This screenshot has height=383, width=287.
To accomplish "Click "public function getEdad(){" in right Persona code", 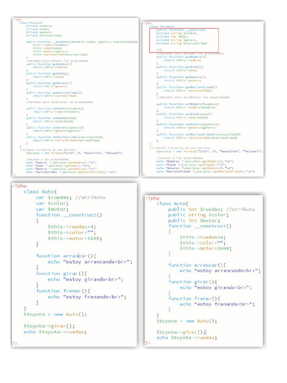I will point(180,67).
